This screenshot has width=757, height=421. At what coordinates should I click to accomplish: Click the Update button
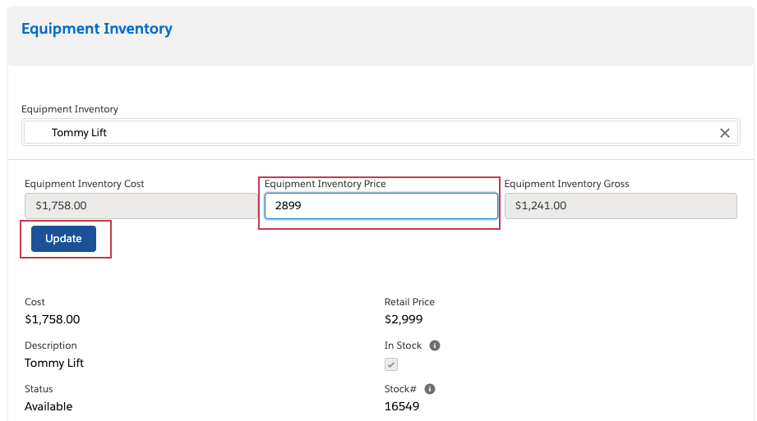(64, 239)
